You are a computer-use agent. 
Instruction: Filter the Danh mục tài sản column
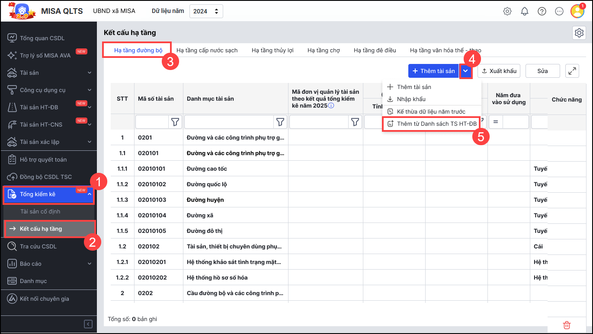[x=280, y=122]
